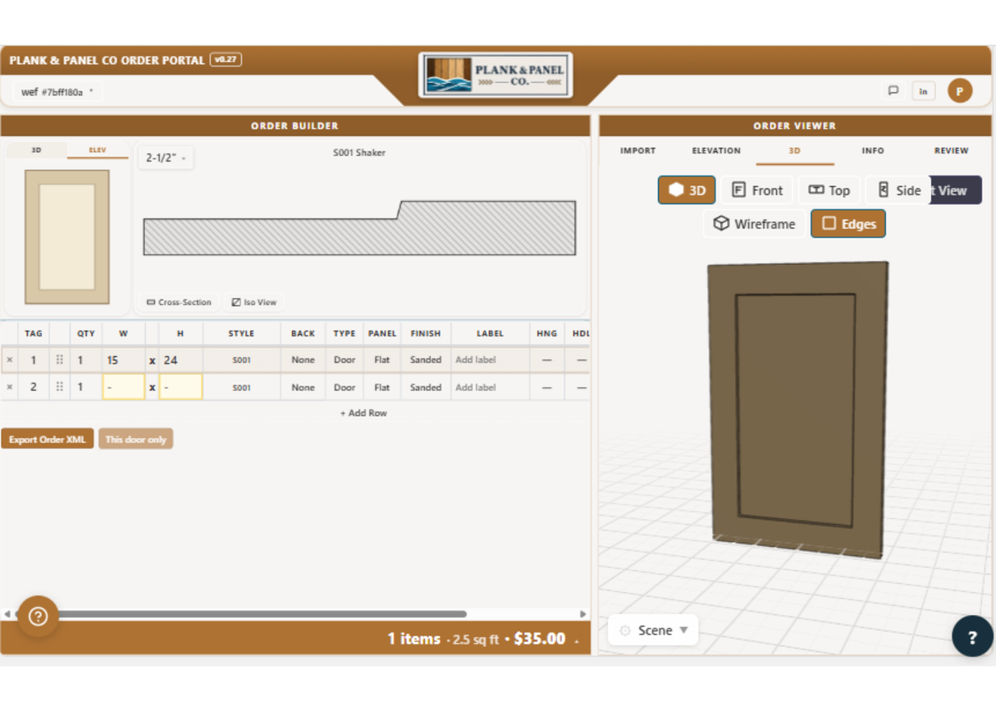Delete row 2 with the x icon
Image resolution: width=996 pixels, height=711 pixels.
coord(10,387)
